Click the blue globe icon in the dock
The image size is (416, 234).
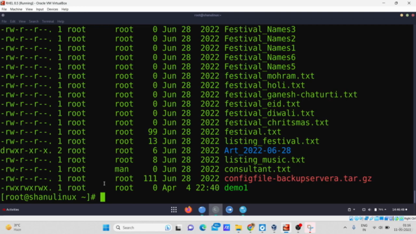[x=202, y=209]
